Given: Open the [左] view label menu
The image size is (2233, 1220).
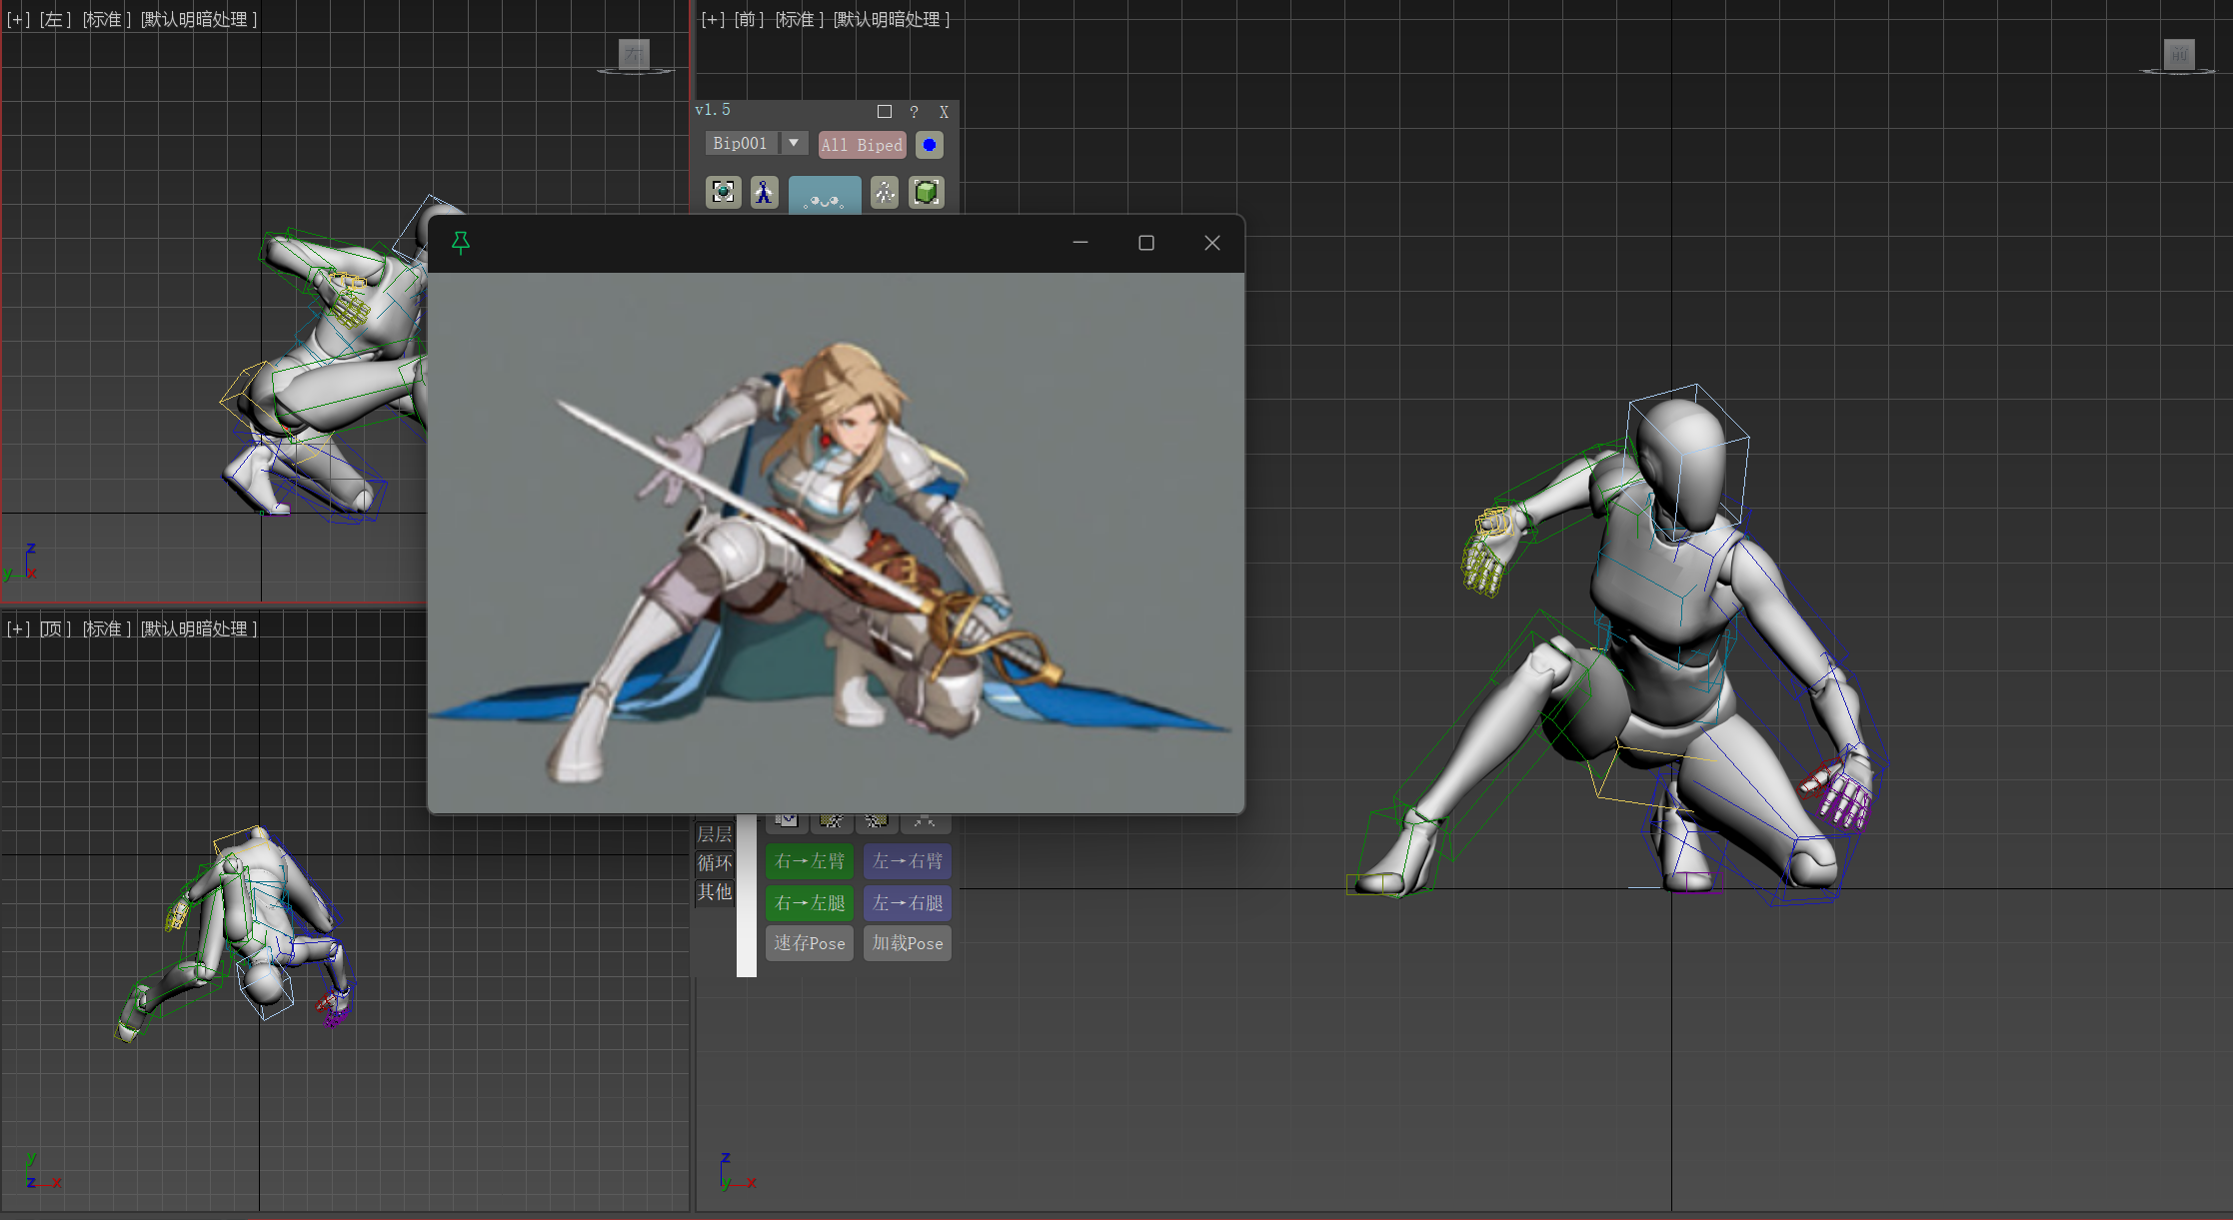Looking at the screenshot, I should 56,20.
